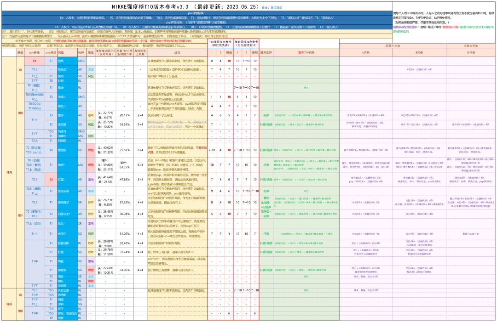Select the 词条小毕业 header cell
This screenshot has height=322, width=497.
(x=393, y=46)
